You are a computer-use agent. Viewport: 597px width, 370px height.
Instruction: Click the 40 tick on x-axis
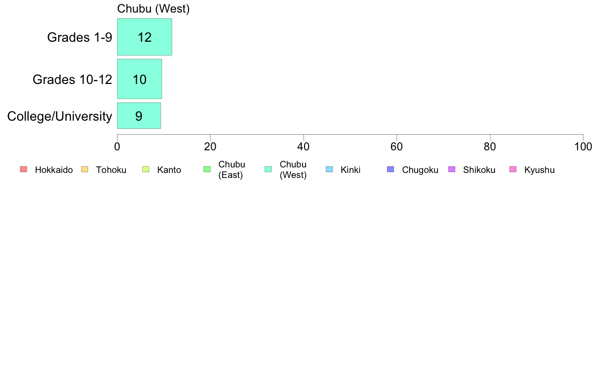304,147
